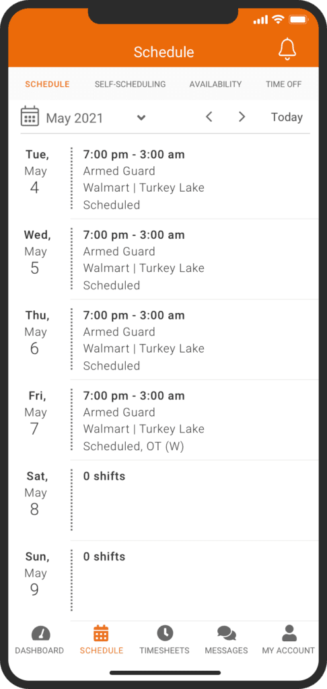The height and width of the screenshot is (689, 327).
Task: Go to the Dashboard gauge icon
Action: tap(40, 634)
